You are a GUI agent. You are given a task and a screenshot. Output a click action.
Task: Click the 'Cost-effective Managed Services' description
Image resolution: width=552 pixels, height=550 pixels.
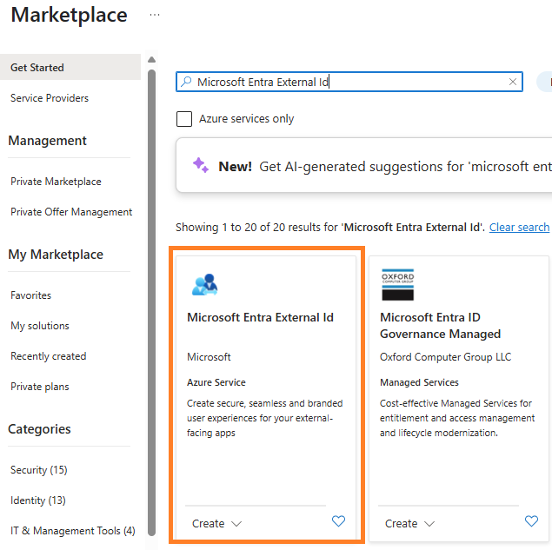coord(457,418)
